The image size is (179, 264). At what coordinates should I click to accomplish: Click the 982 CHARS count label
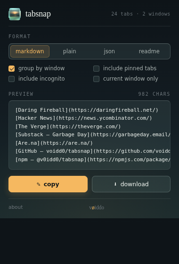tap(154, 94)
